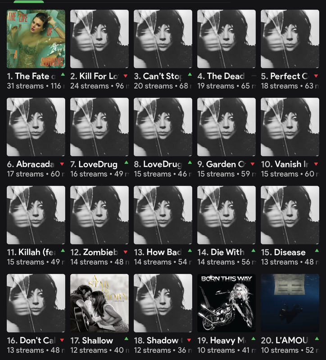This screenshot has width=326, height=360.
Task: Select the Born This Way album artwork
Action: click(x=226, y=303)
